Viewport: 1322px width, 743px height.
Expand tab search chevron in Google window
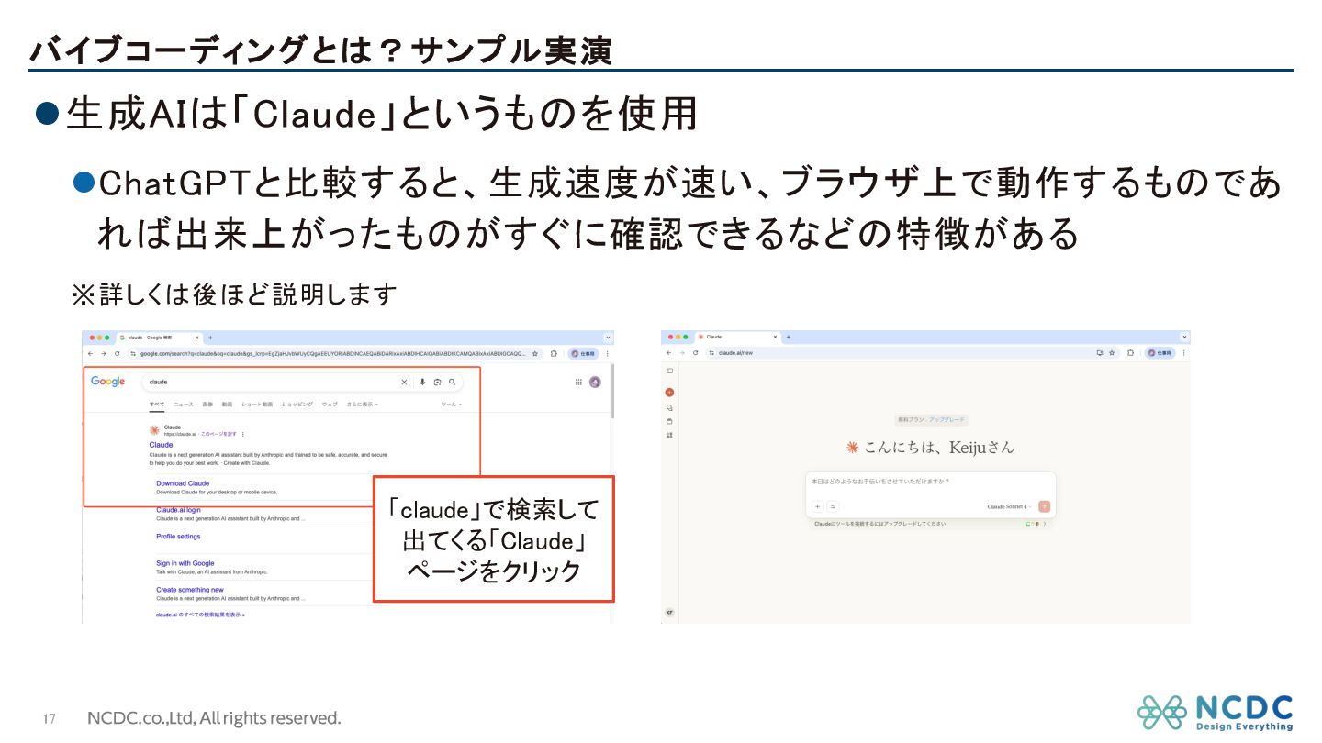[x=607, y=338]
